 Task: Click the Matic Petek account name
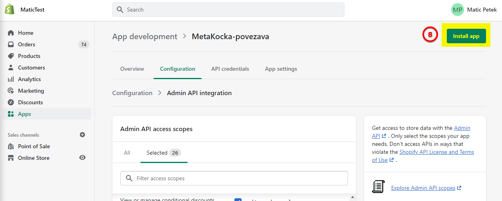[482, 10]
